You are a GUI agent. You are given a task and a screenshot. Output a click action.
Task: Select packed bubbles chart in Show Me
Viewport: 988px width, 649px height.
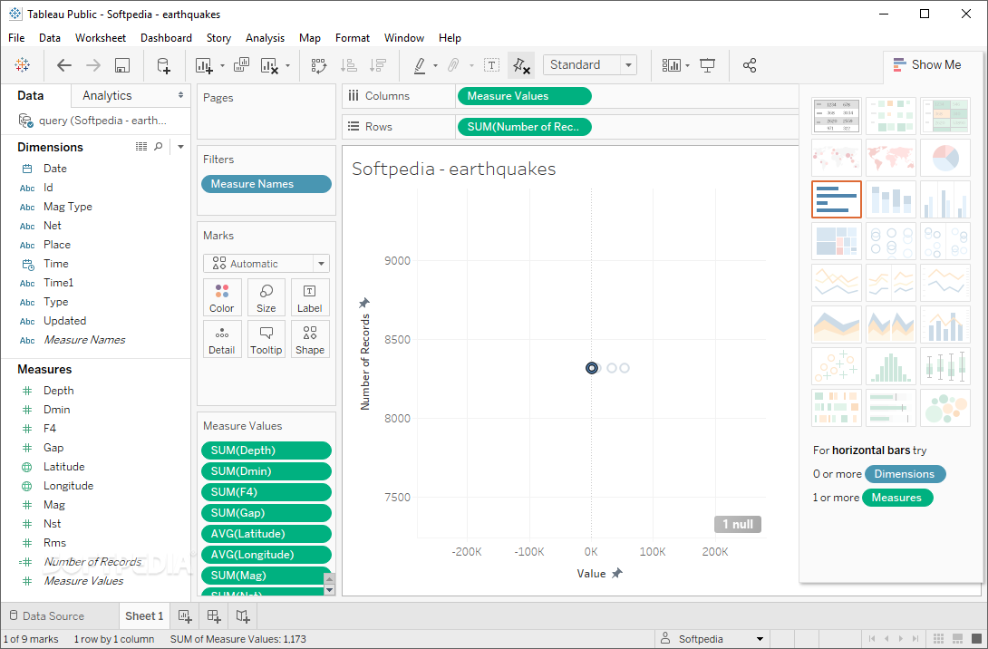(x=945, y=407)
